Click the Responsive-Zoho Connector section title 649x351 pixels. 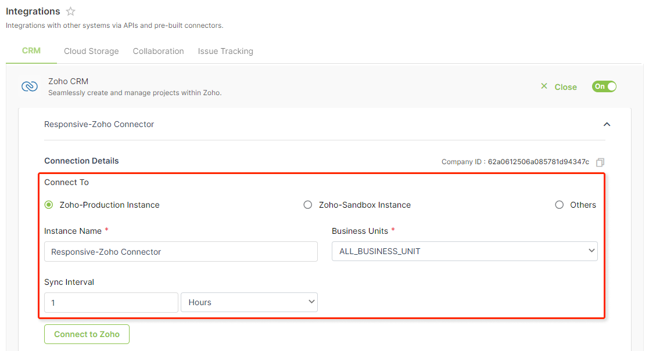99,124
